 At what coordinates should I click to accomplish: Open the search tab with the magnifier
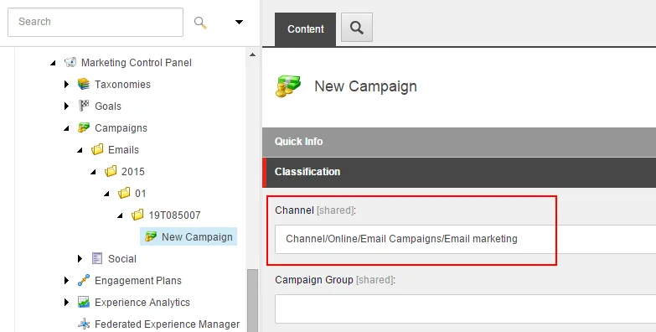(356, 28)
